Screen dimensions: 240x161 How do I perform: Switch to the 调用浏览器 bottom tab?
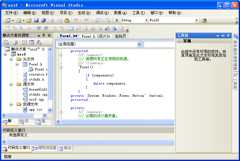coord(45,148)
